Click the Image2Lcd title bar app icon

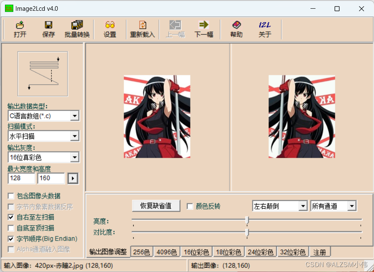[x=9, y=9]
